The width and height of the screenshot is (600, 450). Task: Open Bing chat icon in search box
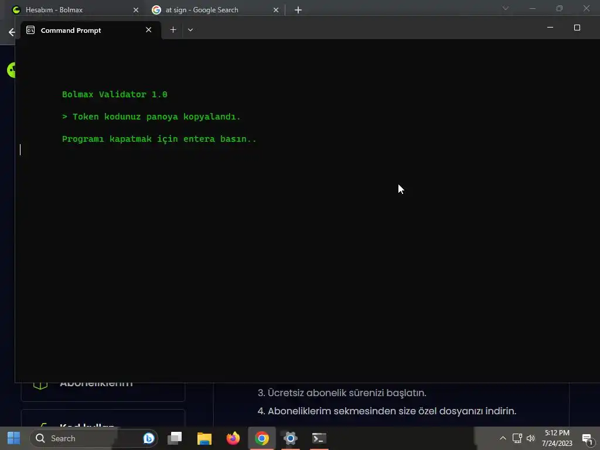(x=149, y=438)
